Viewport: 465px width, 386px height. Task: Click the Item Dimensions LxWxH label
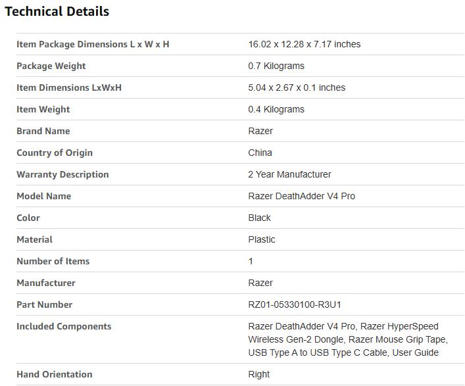(69, 87)
